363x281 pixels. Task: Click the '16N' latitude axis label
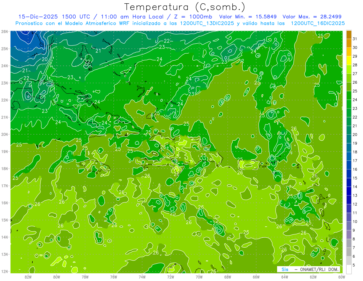point(4,203)
